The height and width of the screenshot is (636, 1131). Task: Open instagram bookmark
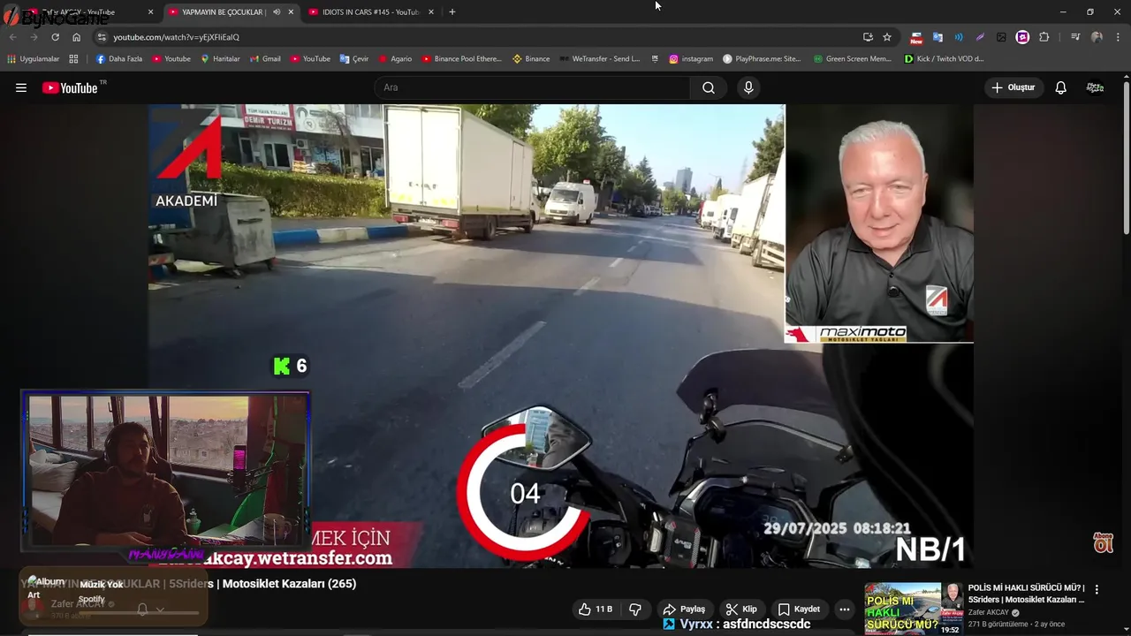[691, 59]
